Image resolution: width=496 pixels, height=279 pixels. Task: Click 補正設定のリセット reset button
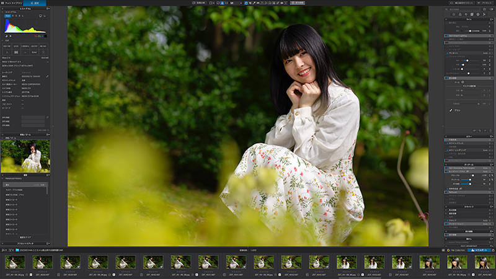point(462,3)
